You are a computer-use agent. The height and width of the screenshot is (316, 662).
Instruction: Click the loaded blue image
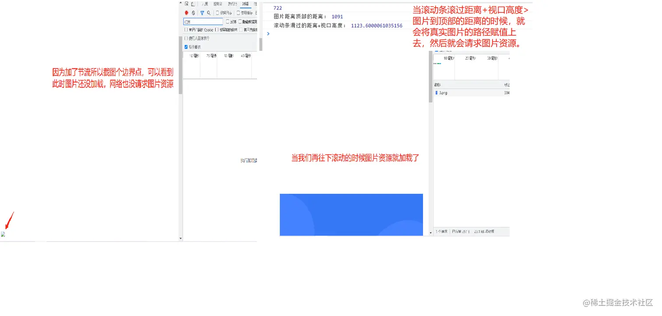pyautogui.click(x=351, y=215)
